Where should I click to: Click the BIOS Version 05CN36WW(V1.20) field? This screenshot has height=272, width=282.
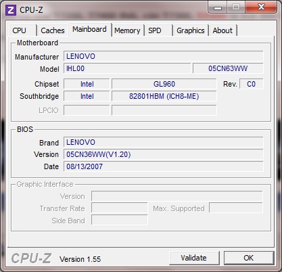164,154
